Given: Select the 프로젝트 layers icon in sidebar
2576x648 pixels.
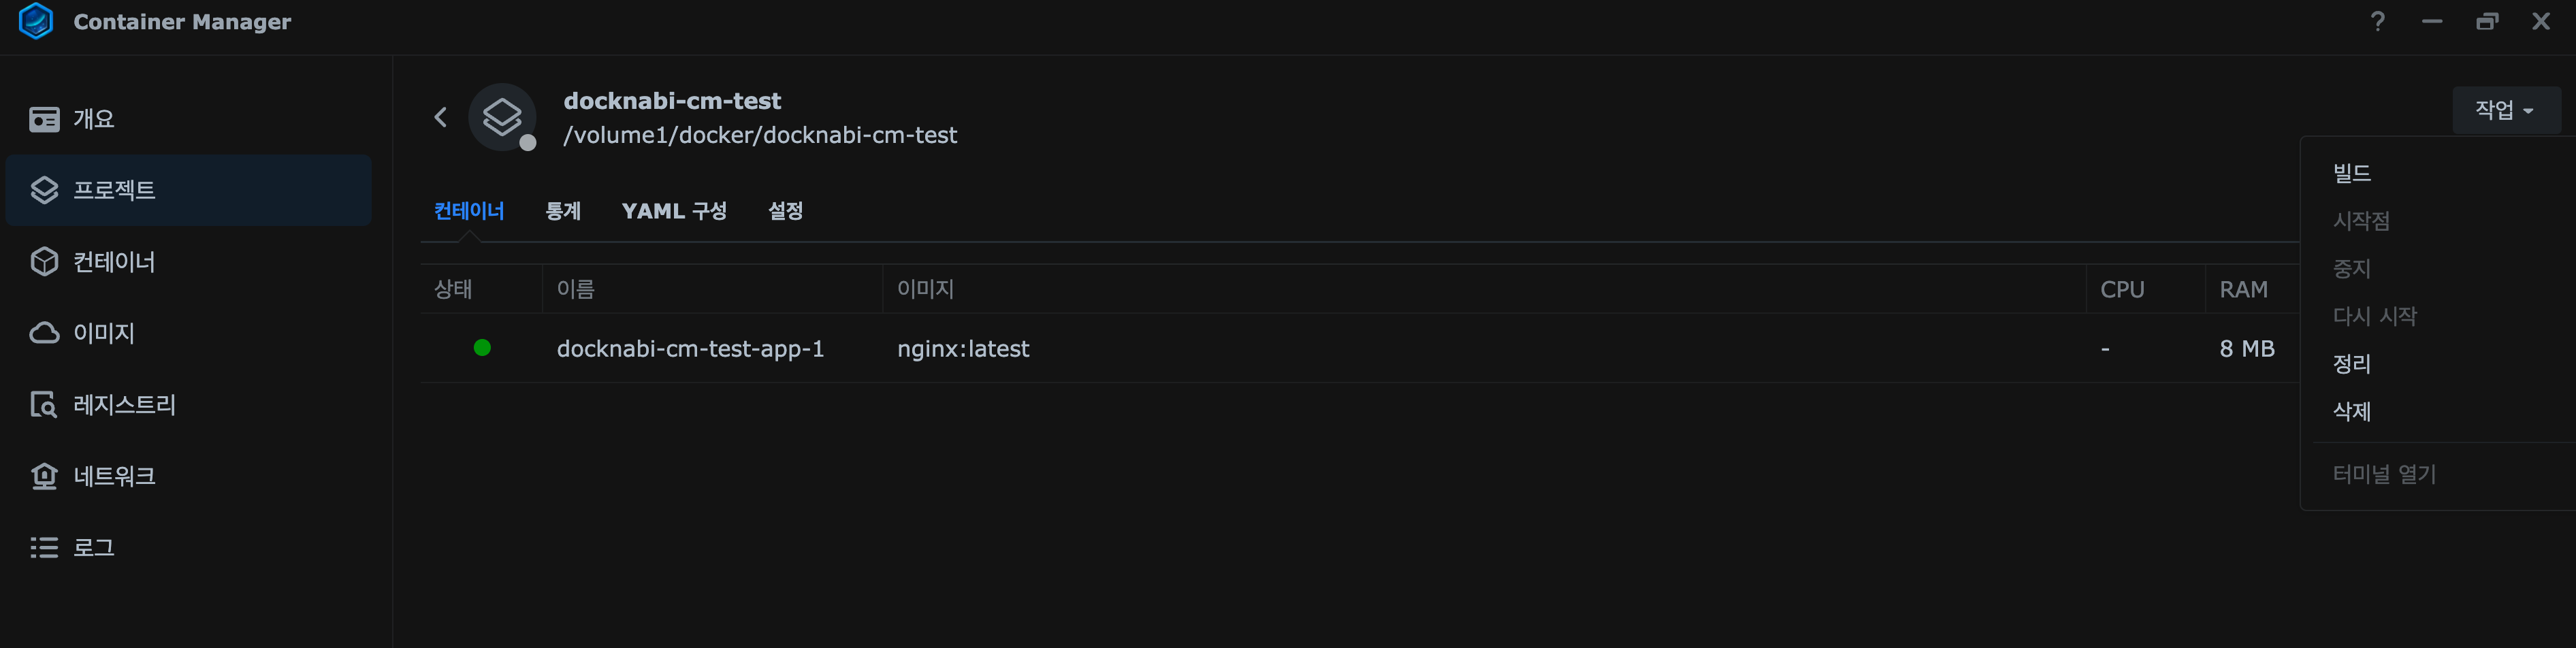Looking at the screenshot, I should (x=44, y=190).
